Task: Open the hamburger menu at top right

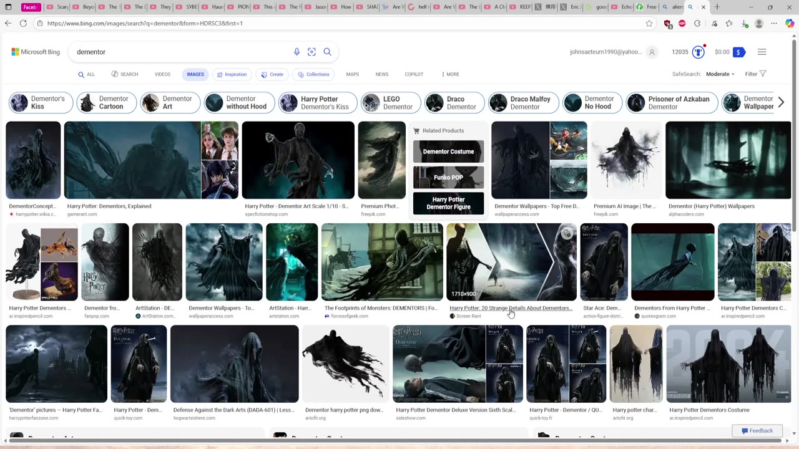Action: [x=762, y=52]
